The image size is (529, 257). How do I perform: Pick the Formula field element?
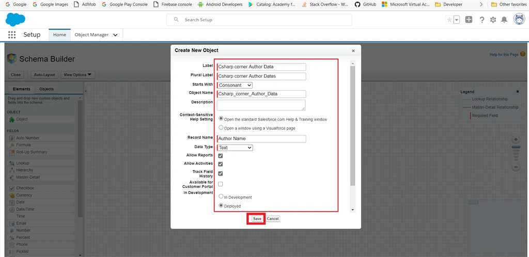pos(41,145)
